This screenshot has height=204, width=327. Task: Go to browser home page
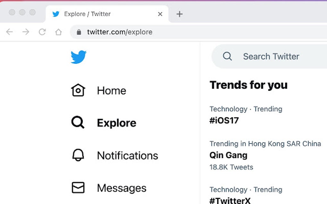coord(58,32)
